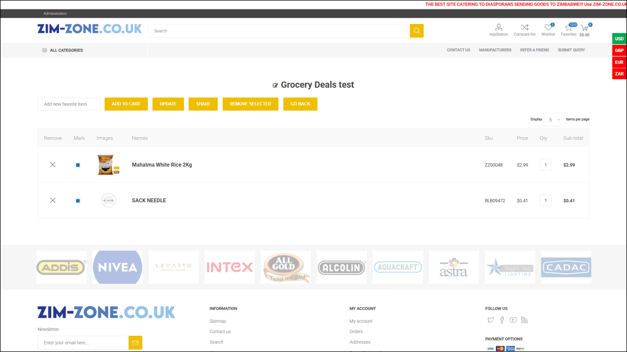Focus the main Search field
The image size is (627, 352).
279,31
